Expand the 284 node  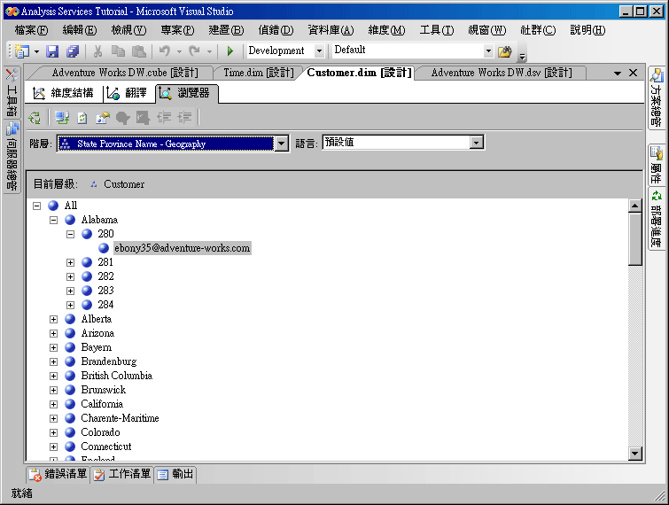pos(70,305)
